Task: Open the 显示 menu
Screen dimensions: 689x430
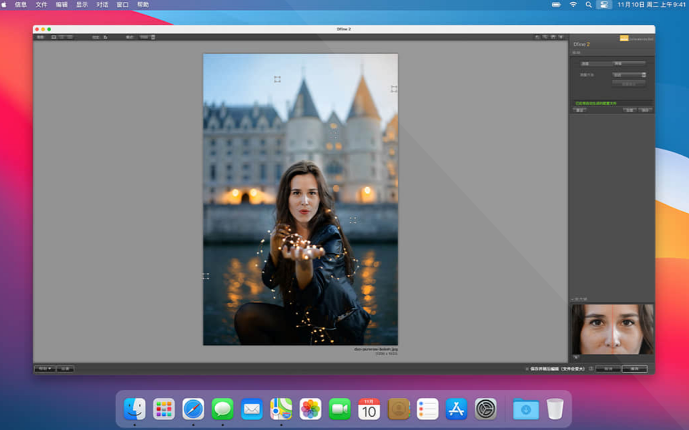Action: (82, 4)
